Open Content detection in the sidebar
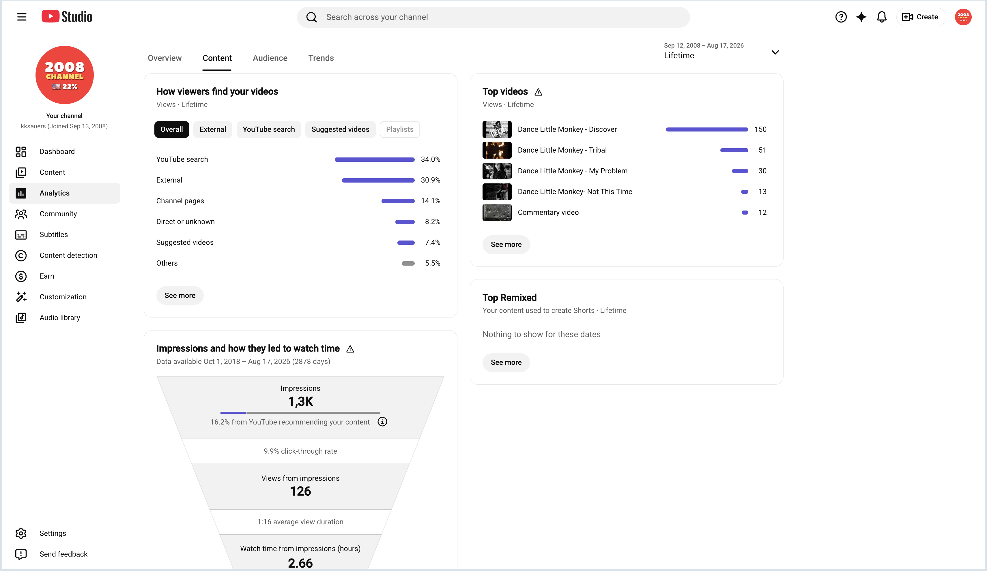 click(65, 255)
